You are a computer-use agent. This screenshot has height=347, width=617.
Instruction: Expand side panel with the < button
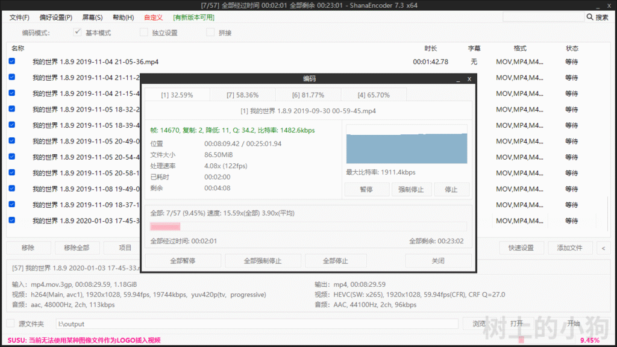[604, 248]
